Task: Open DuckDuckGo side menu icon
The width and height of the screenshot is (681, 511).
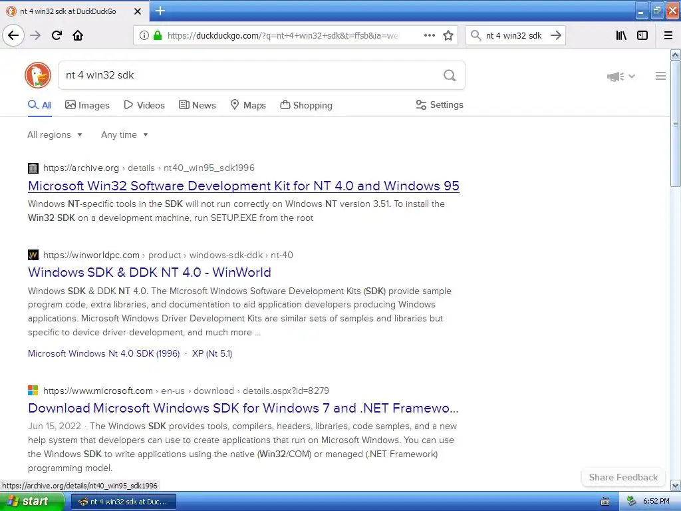Action: coord(660,76)
